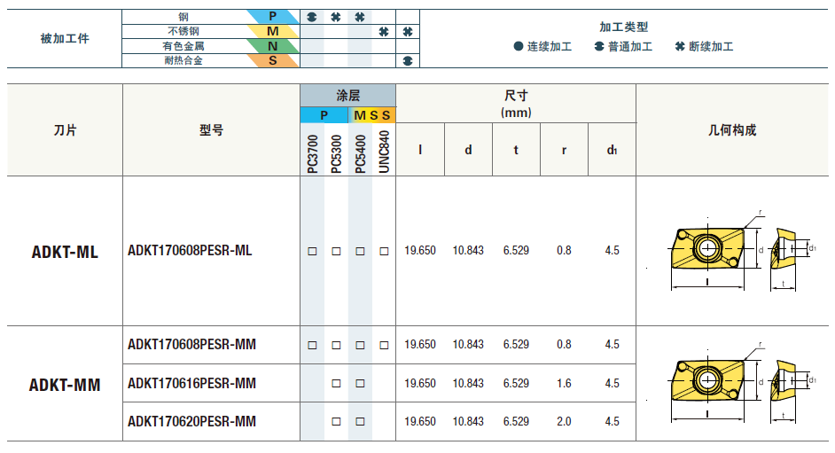Screen dimensions: 835x453
Task: Check UNC840 box for ADKT170608PESR-MM
Action: (x=384, y=346)
